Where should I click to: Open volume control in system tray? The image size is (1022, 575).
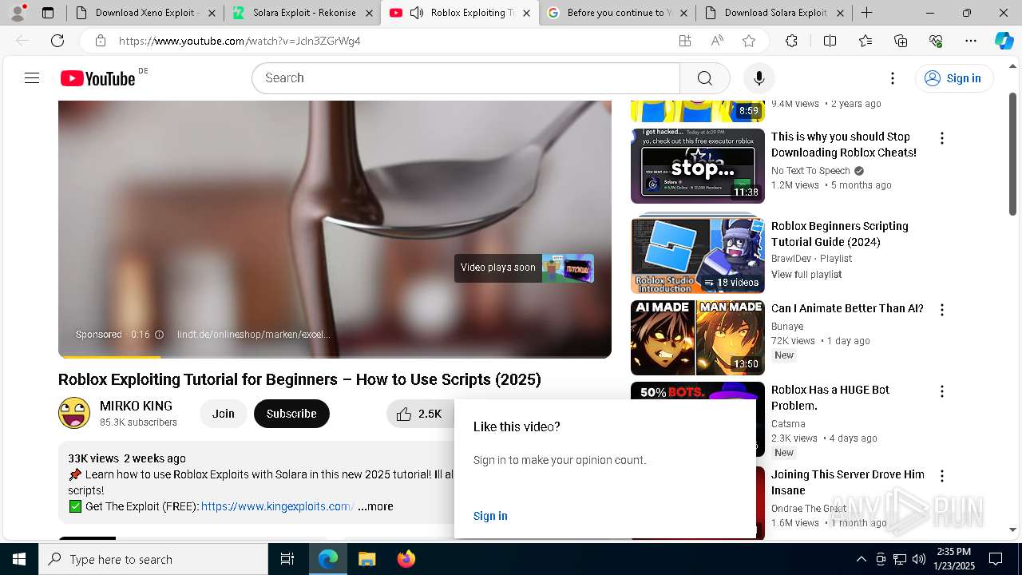pyautogui.click(x=918, y=559)
